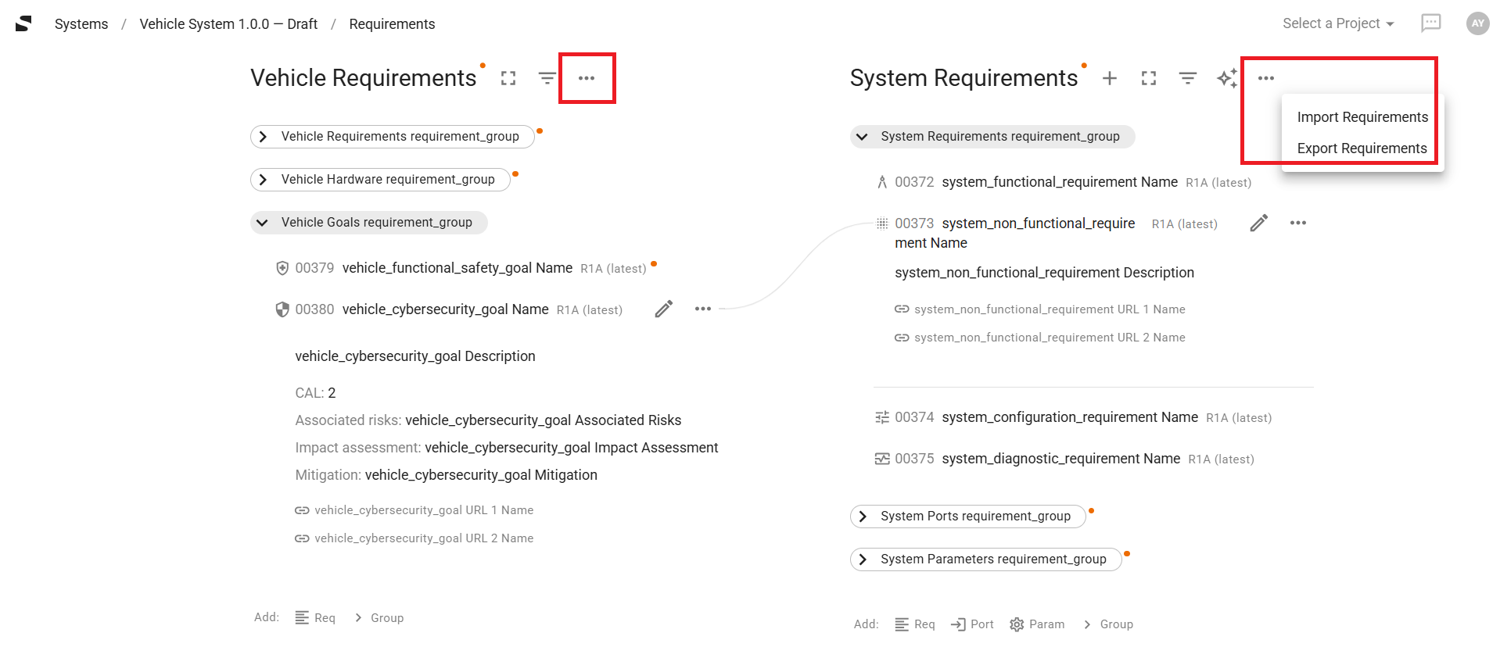Screen dimensions: 1500x647
Task: Open the overflow menu for vehicle_cybersecurity_goal 00380
Action: pos(702,309)
